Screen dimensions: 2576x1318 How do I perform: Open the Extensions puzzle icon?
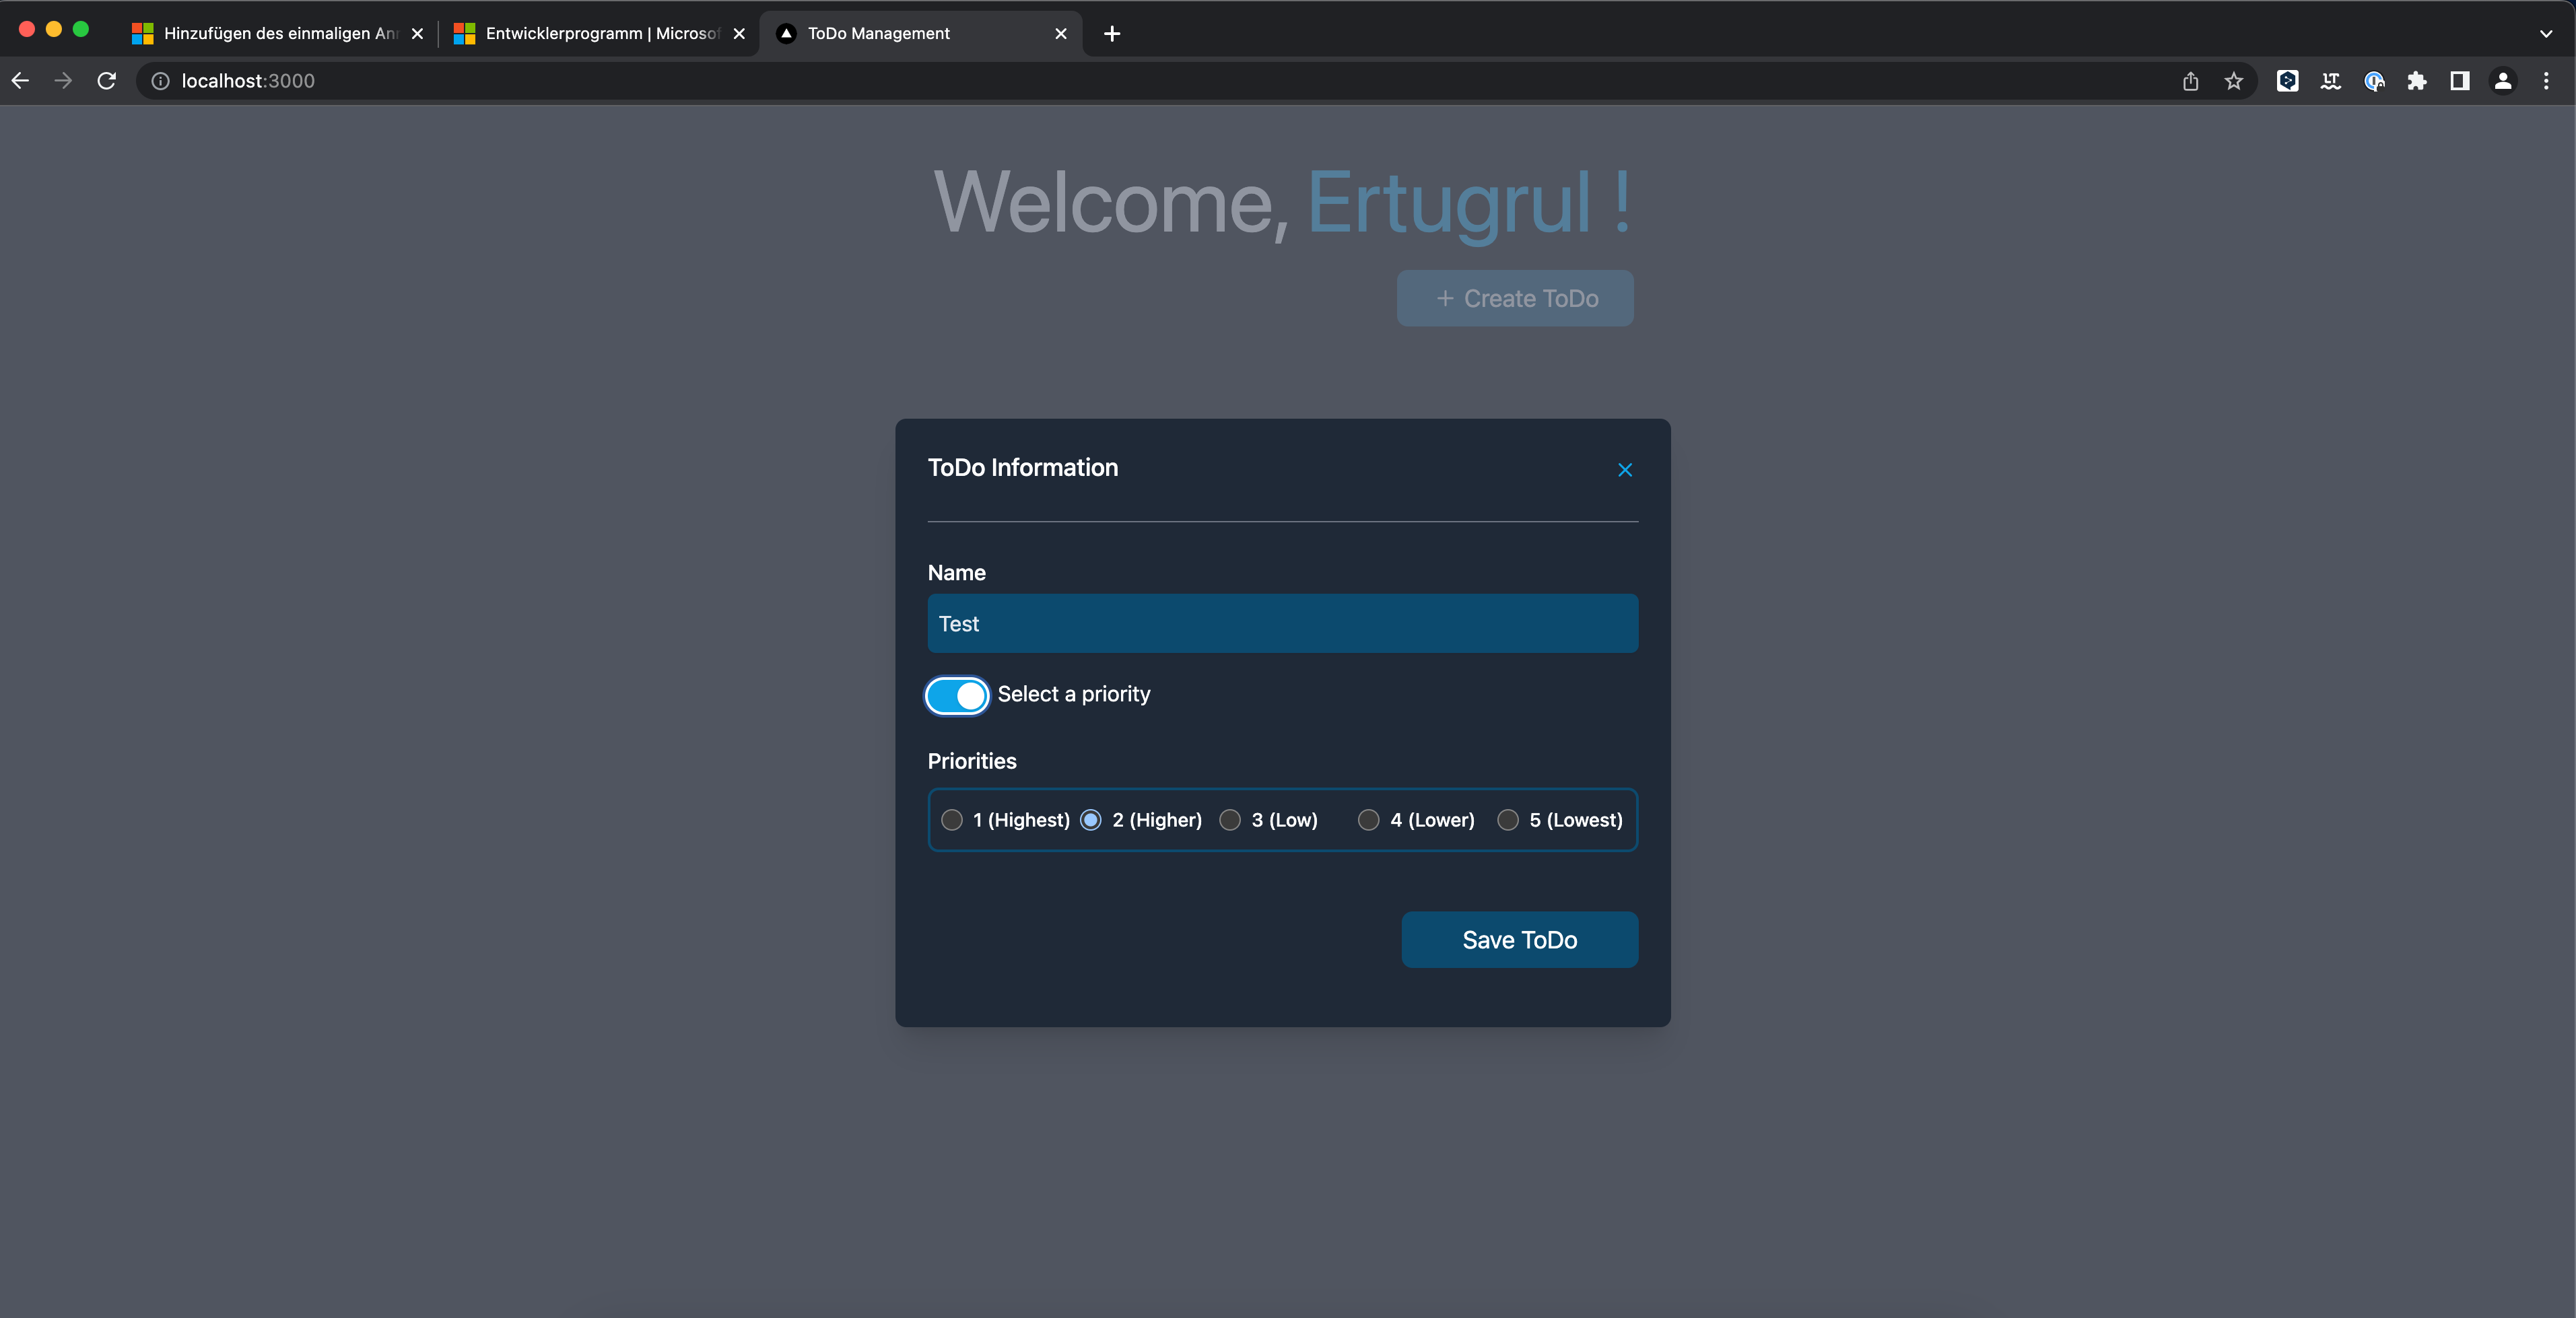(2418, 81)
